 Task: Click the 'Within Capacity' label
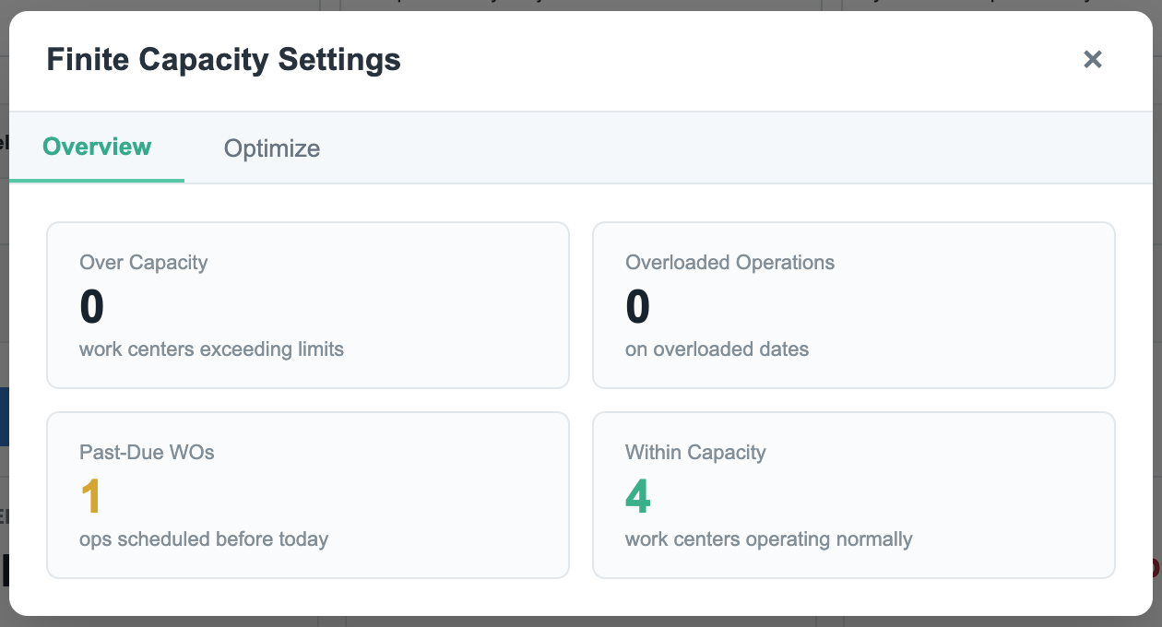tap(696, 453)
